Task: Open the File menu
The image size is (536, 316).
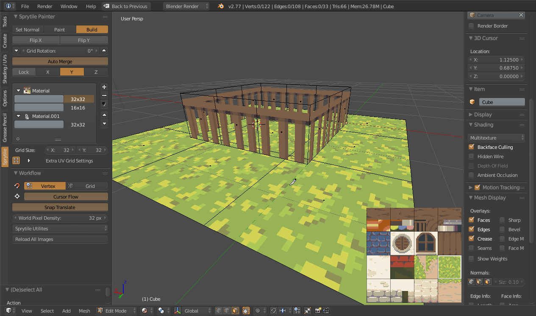Action: tap(25, 6)
